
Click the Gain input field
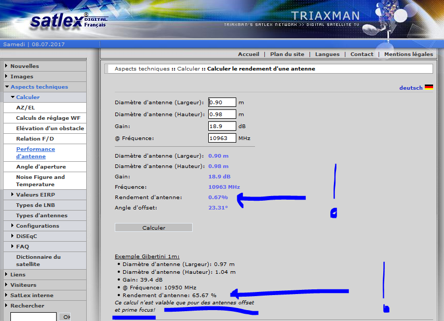pos(222,127)
